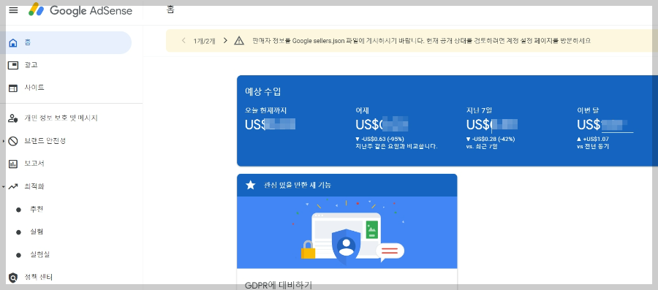Expand the 브랜드 안전성 section arrow
658x290 pixels.
click(4, 141)
